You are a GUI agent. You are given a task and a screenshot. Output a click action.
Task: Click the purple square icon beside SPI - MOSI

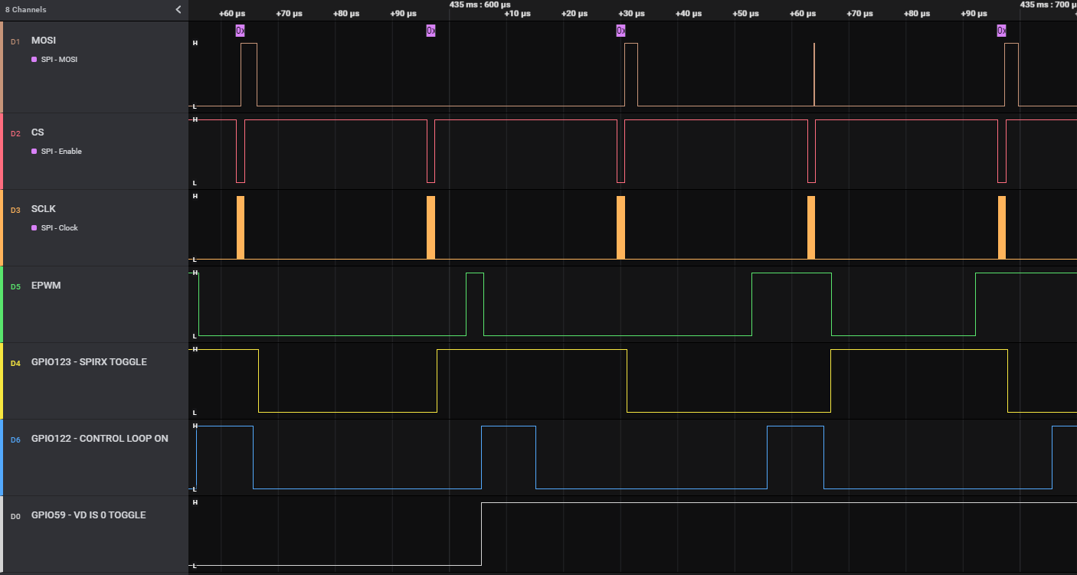pos(34,60)
